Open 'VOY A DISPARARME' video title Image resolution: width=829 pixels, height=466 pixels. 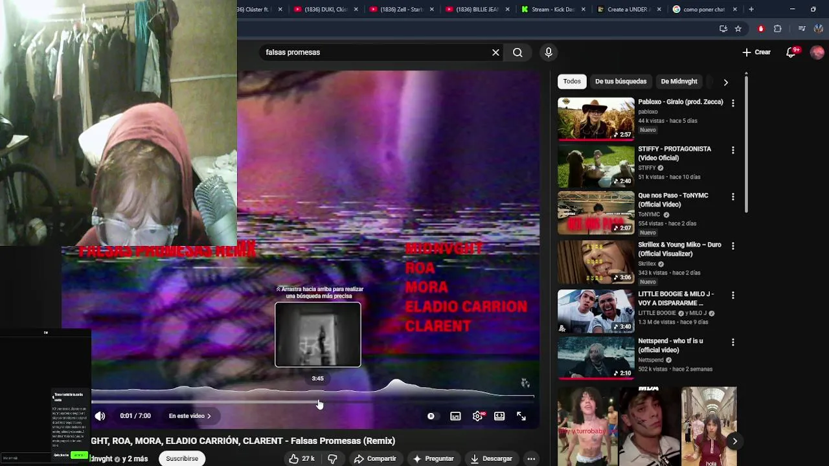(676, 298)
